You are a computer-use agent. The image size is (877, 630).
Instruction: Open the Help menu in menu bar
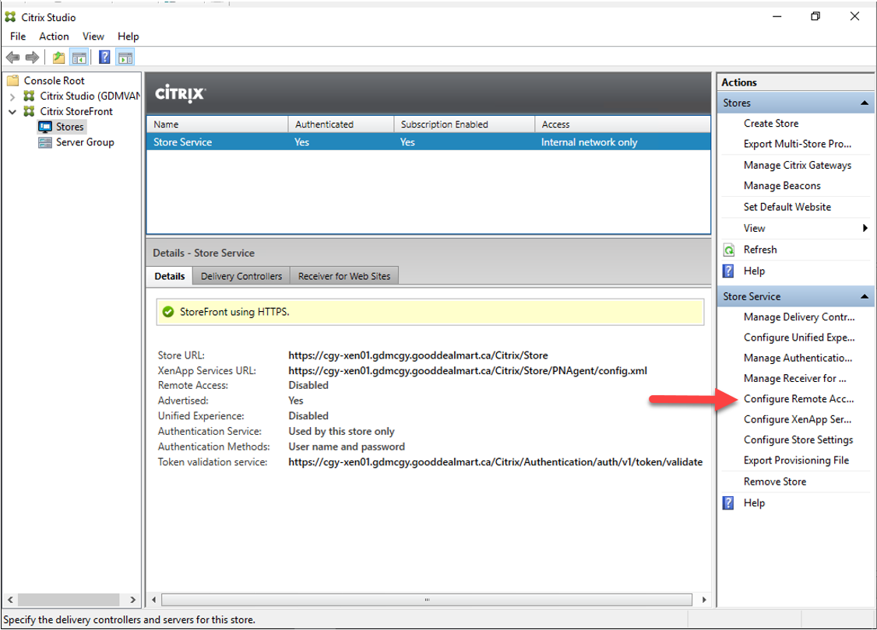tap(128, 37)
